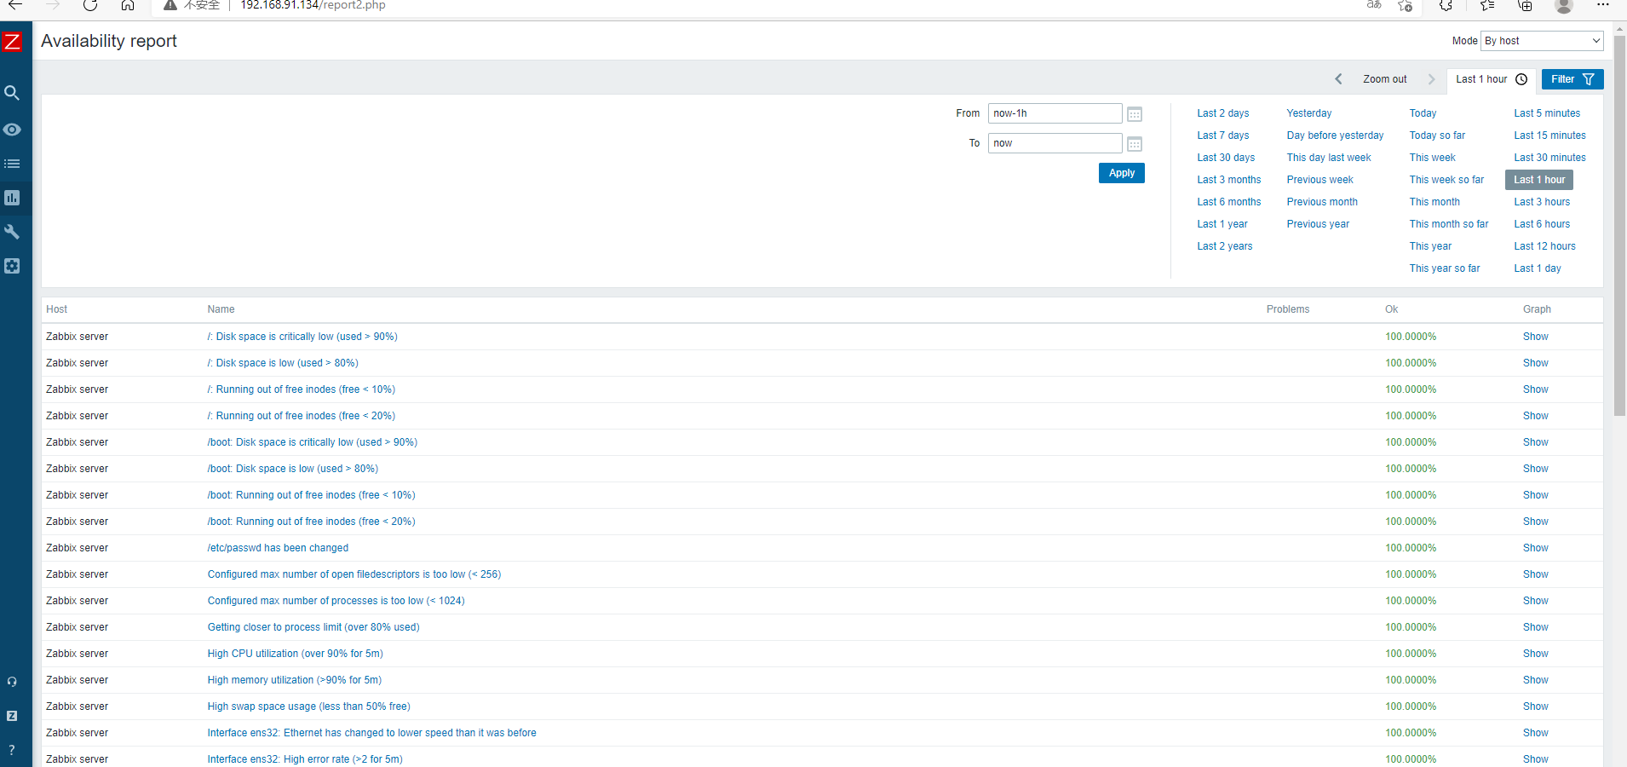The height and width of the screenshot is (767, 1627).
Task: Select Last 30 days range
Action: pos(1226,158)
